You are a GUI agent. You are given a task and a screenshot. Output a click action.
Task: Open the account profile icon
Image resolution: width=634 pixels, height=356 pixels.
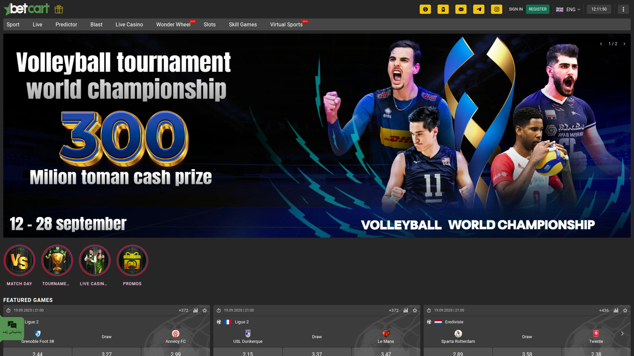tap(443, 9)
